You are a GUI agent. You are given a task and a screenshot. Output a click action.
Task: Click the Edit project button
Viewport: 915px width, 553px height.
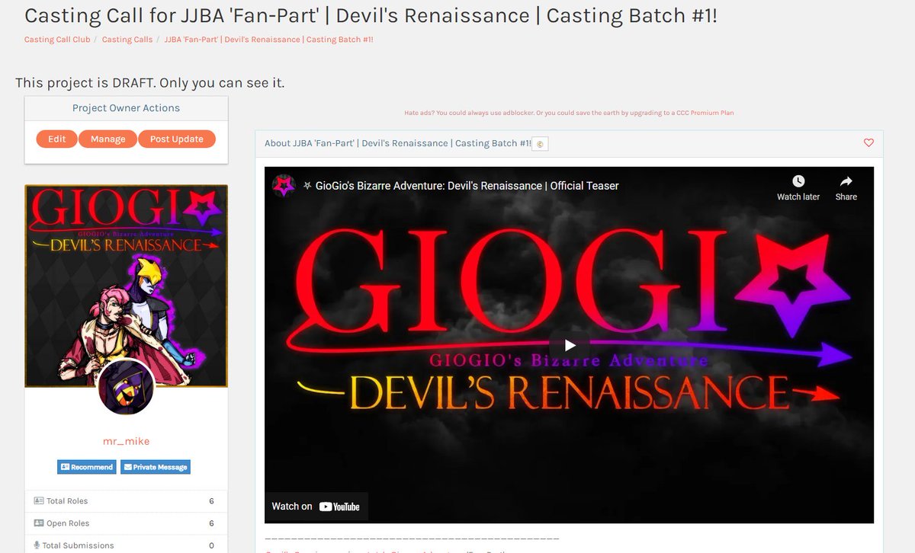click(56, 139)
